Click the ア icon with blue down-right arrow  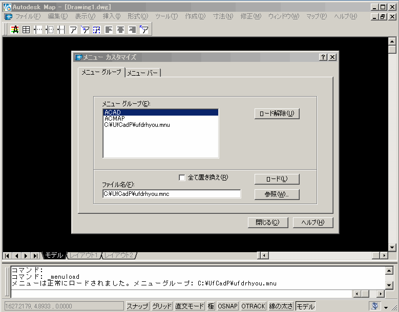[85, 30]
